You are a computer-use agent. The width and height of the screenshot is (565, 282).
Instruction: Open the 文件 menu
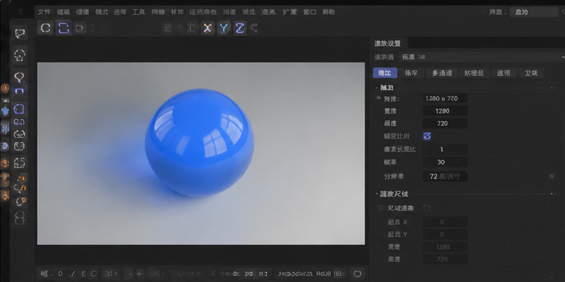(45, 12)
